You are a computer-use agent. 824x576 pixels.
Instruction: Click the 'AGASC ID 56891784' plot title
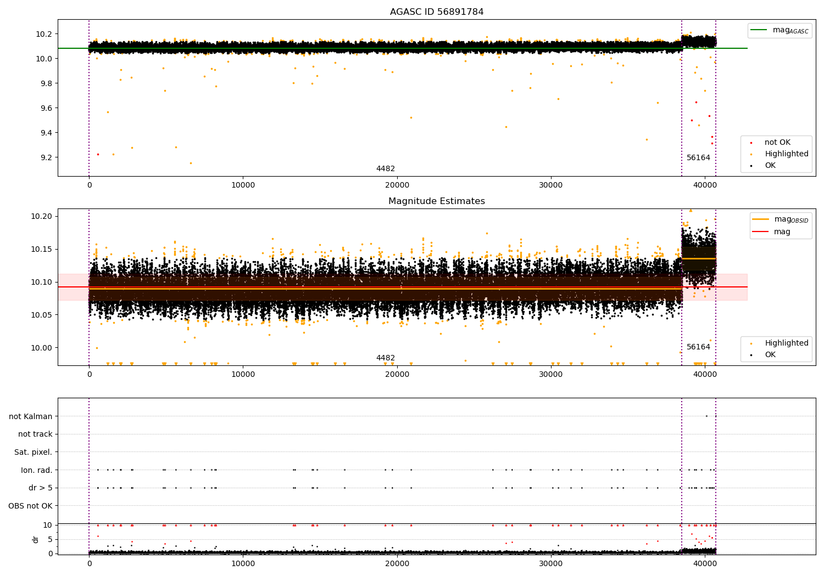tap(436, 12)
